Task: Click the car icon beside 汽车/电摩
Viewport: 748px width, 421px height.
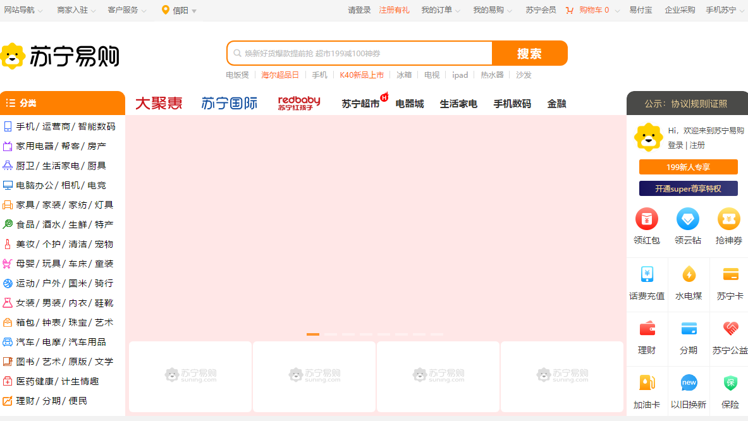Action: coord(8,342)
